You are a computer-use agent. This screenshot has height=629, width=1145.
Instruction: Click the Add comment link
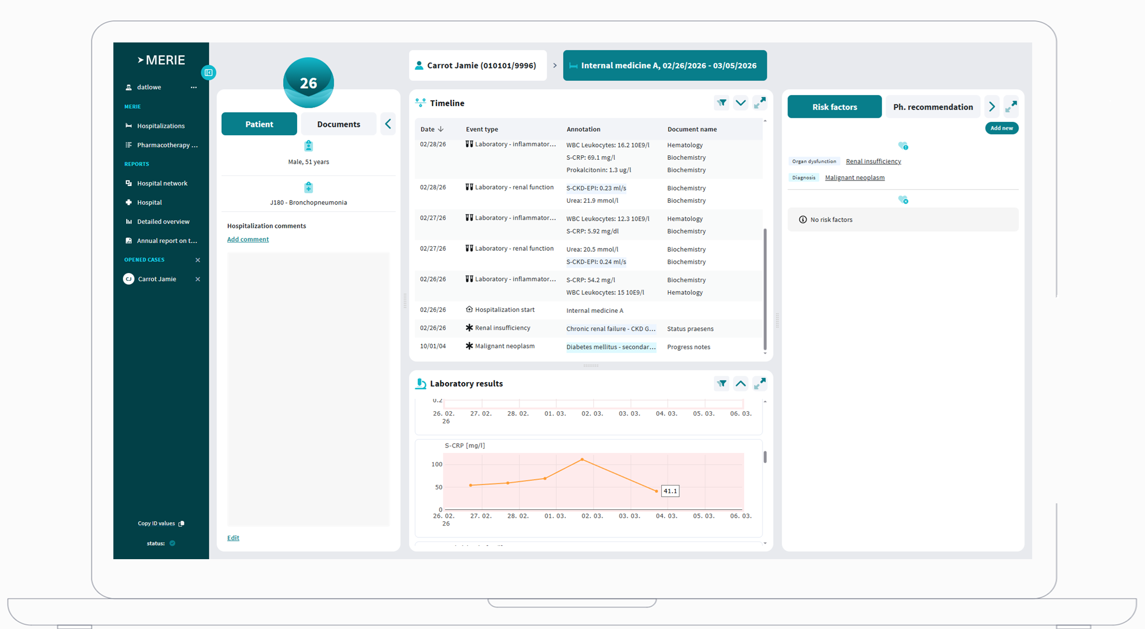click(248, 239)
